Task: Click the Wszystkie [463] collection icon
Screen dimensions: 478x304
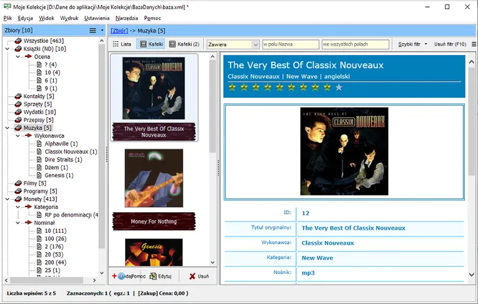Action: 18,41
